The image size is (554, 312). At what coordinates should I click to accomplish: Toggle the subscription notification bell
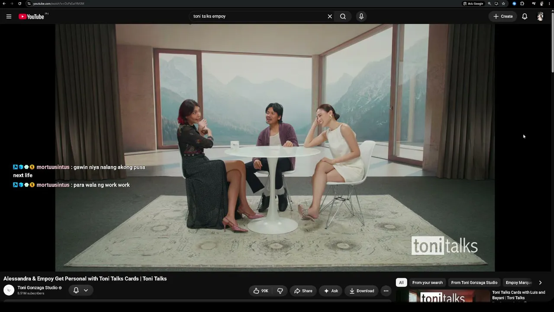coord(76,290)
